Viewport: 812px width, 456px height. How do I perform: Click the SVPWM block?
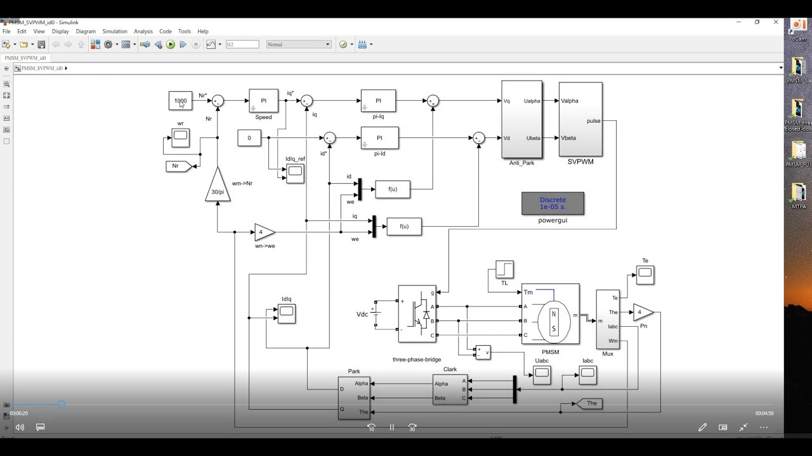pos(580,119)
